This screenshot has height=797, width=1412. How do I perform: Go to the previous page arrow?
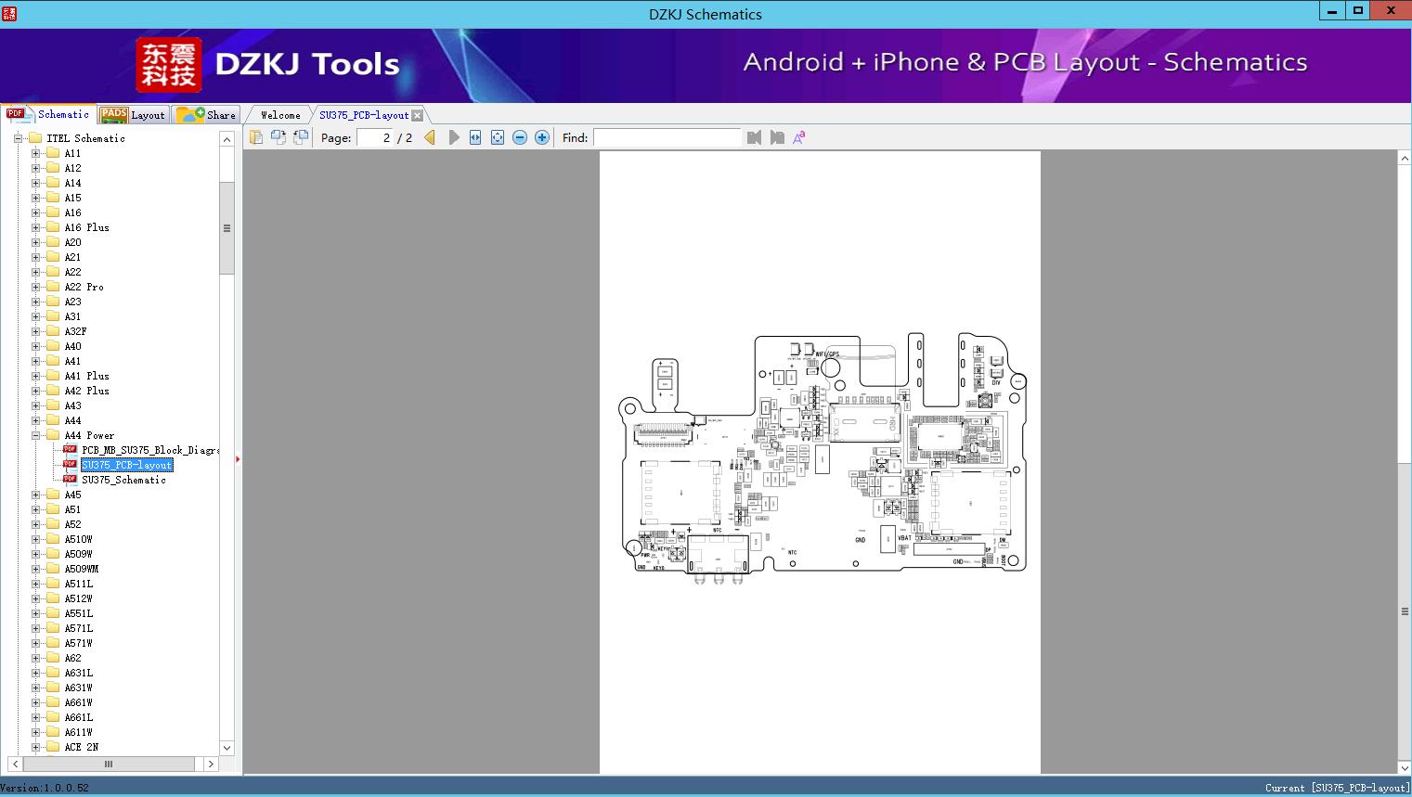(x=430, y=137)
